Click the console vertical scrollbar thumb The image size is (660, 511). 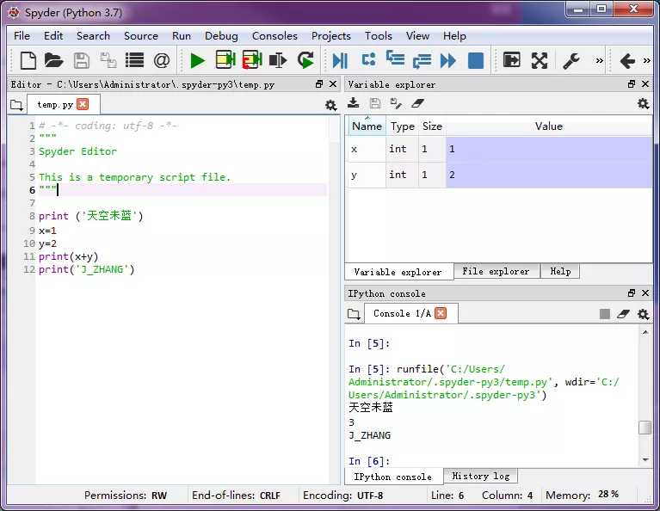click(x=645, y=428)
